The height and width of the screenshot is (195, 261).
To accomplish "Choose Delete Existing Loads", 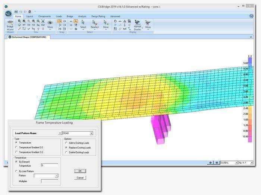I will click(66, 152).
